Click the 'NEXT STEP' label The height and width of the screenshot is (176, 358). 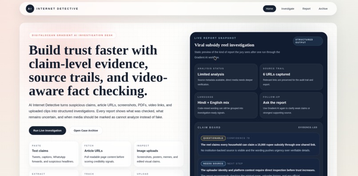point(235,164)
